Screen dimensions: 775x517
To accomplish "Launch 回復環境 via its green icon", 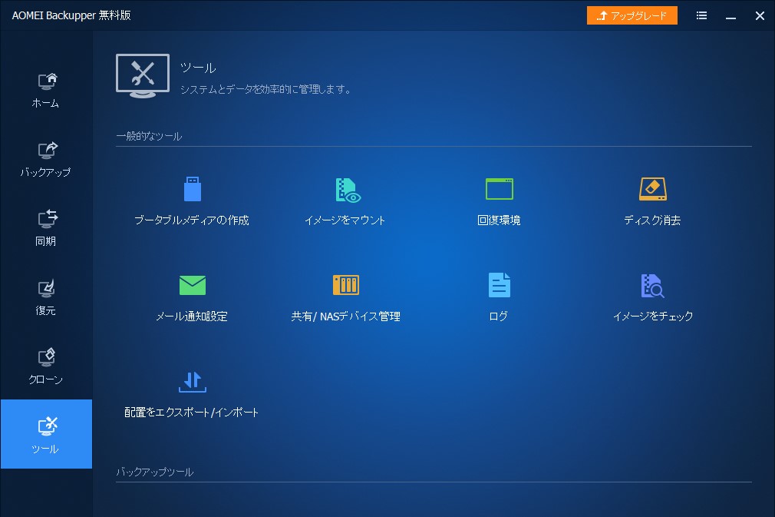I will click(499, 188).
